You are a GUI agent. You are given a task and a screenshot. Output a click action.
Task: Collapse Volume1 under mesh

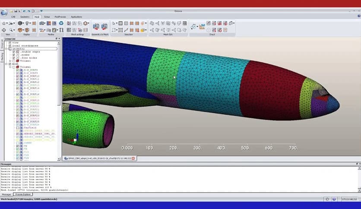10,67
